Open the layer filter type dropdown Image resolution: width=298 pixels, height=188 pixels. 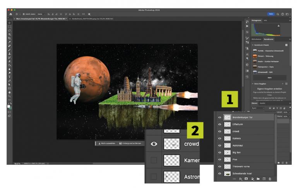pyautogui.click(x=258, y=108)
